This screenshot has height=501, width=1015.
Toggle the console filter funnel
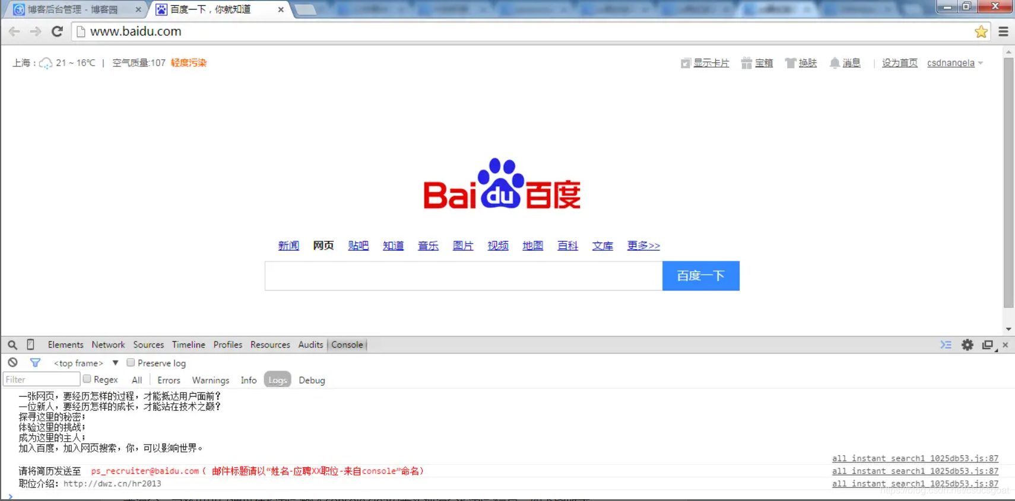35,362
